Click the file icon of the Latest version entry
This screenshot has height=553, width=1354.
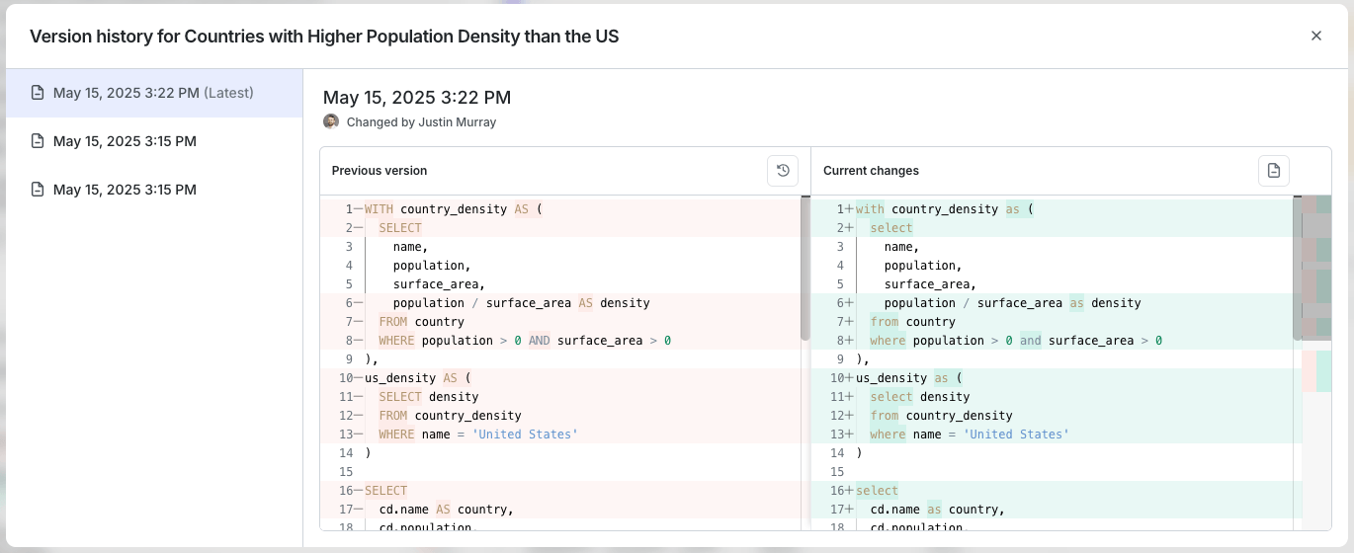38,93
